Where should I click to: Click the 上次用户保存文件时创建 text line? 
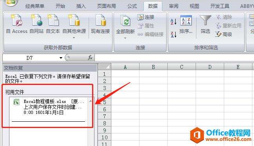tap(53, 107)
